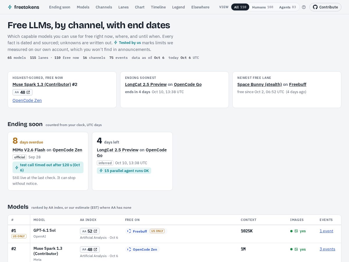Switch view to Agents 83
Image resolution: width=349 pixels, height=262 pixels.
287,7
